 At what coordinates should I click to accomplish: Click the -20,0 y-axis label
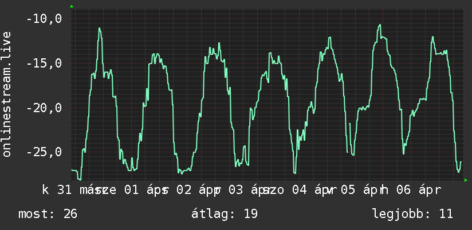[44, 108]
